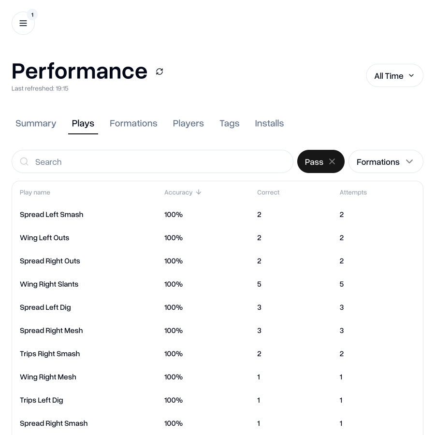Open the hamburger navigation menu
Viewport: 435px width, 435px height.
coord(23,23)
